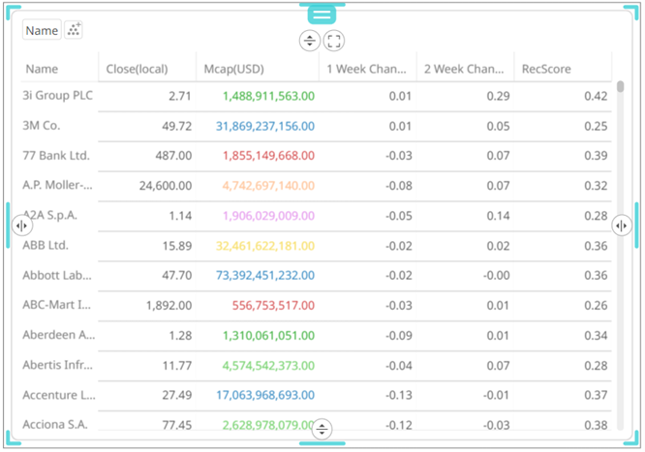Click the orange Mcap value 4,742,697,140.00
Viewport: 645px width, 452px height.
click(x=268, y=186)
